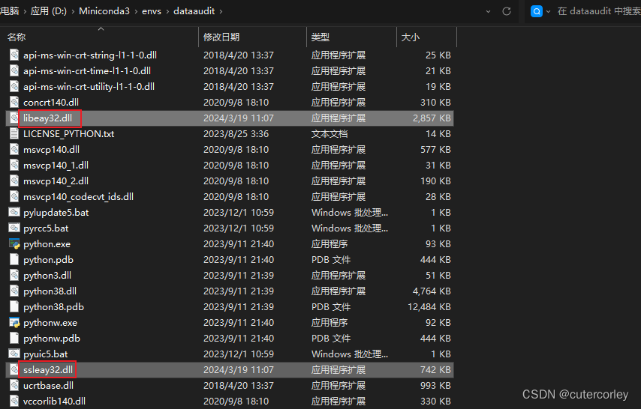641x409 pixels.
Task: Select file name LICENSE_PYTHON.txt
Action: pos(69,134)
